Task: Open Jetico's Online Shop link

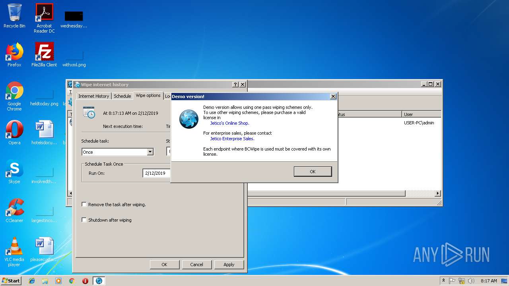Action: pyautogui.click(x=229, y=123)
